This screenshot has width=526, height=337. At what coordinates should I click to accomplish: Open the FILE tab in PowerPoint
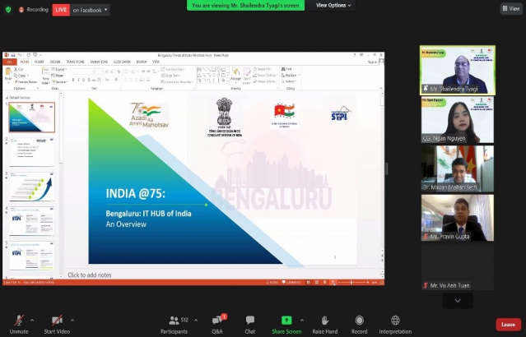[x=9, y=62]
